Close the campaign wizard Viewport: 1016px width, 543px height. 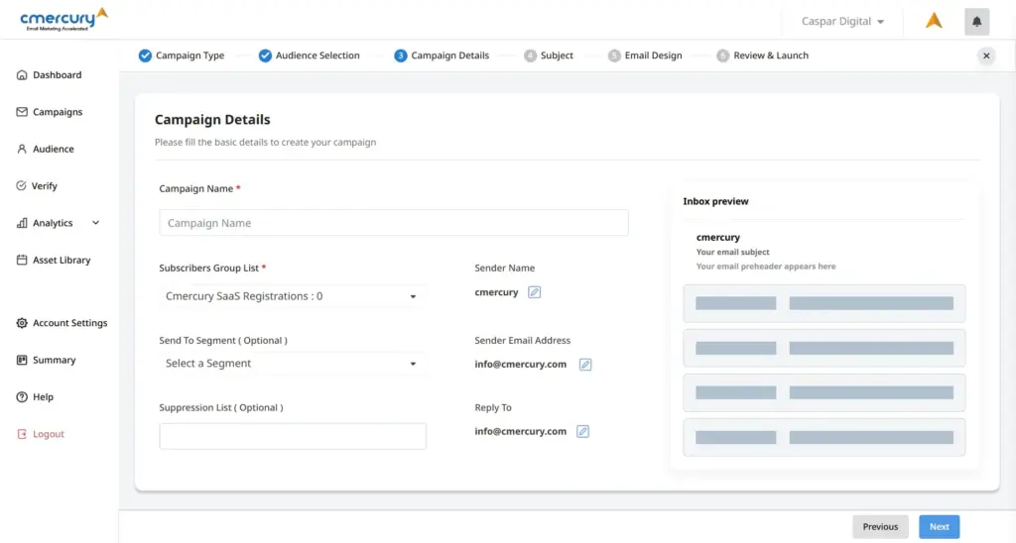coord(986,55)
